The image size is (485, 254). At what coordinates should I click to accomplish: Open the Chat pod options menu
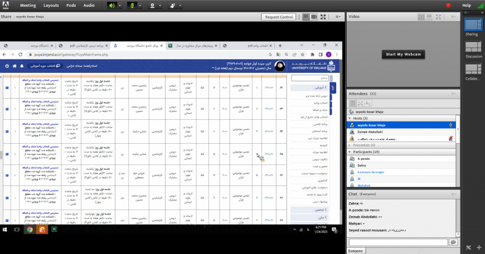click(x=453, y=194)
